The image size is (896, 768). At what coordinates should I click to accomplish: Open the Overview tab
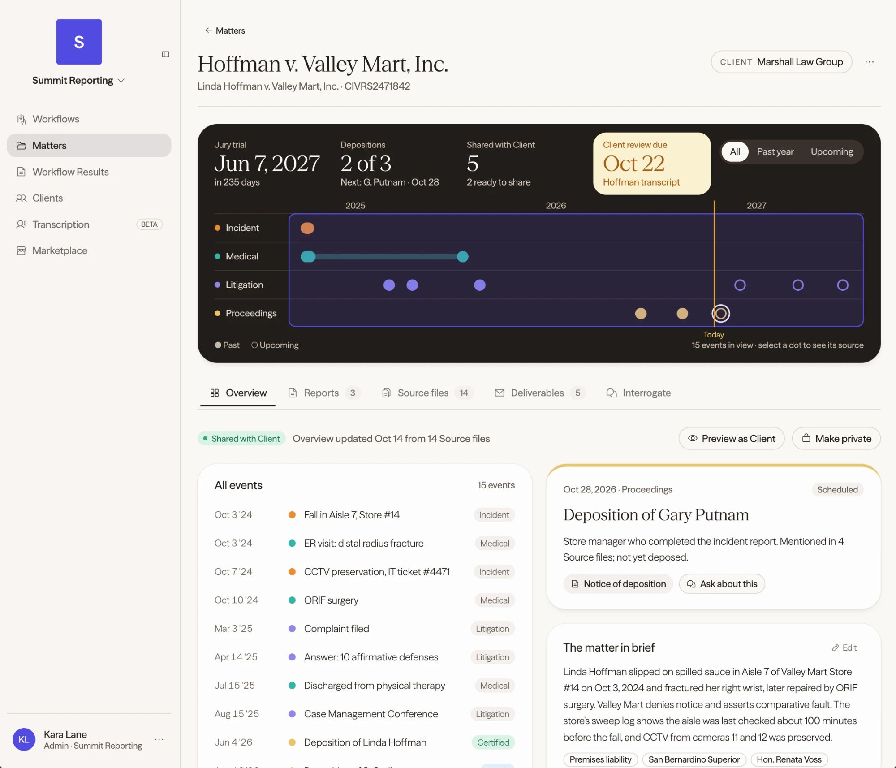238,393
